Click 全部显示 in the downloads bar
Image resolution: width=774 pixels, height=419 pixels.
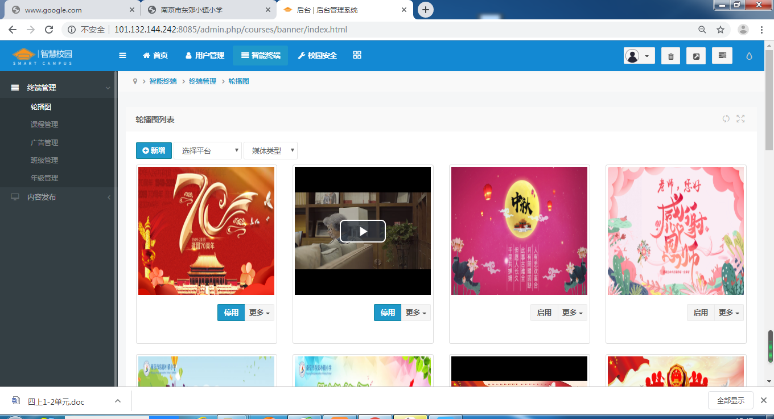coord(730,400)
